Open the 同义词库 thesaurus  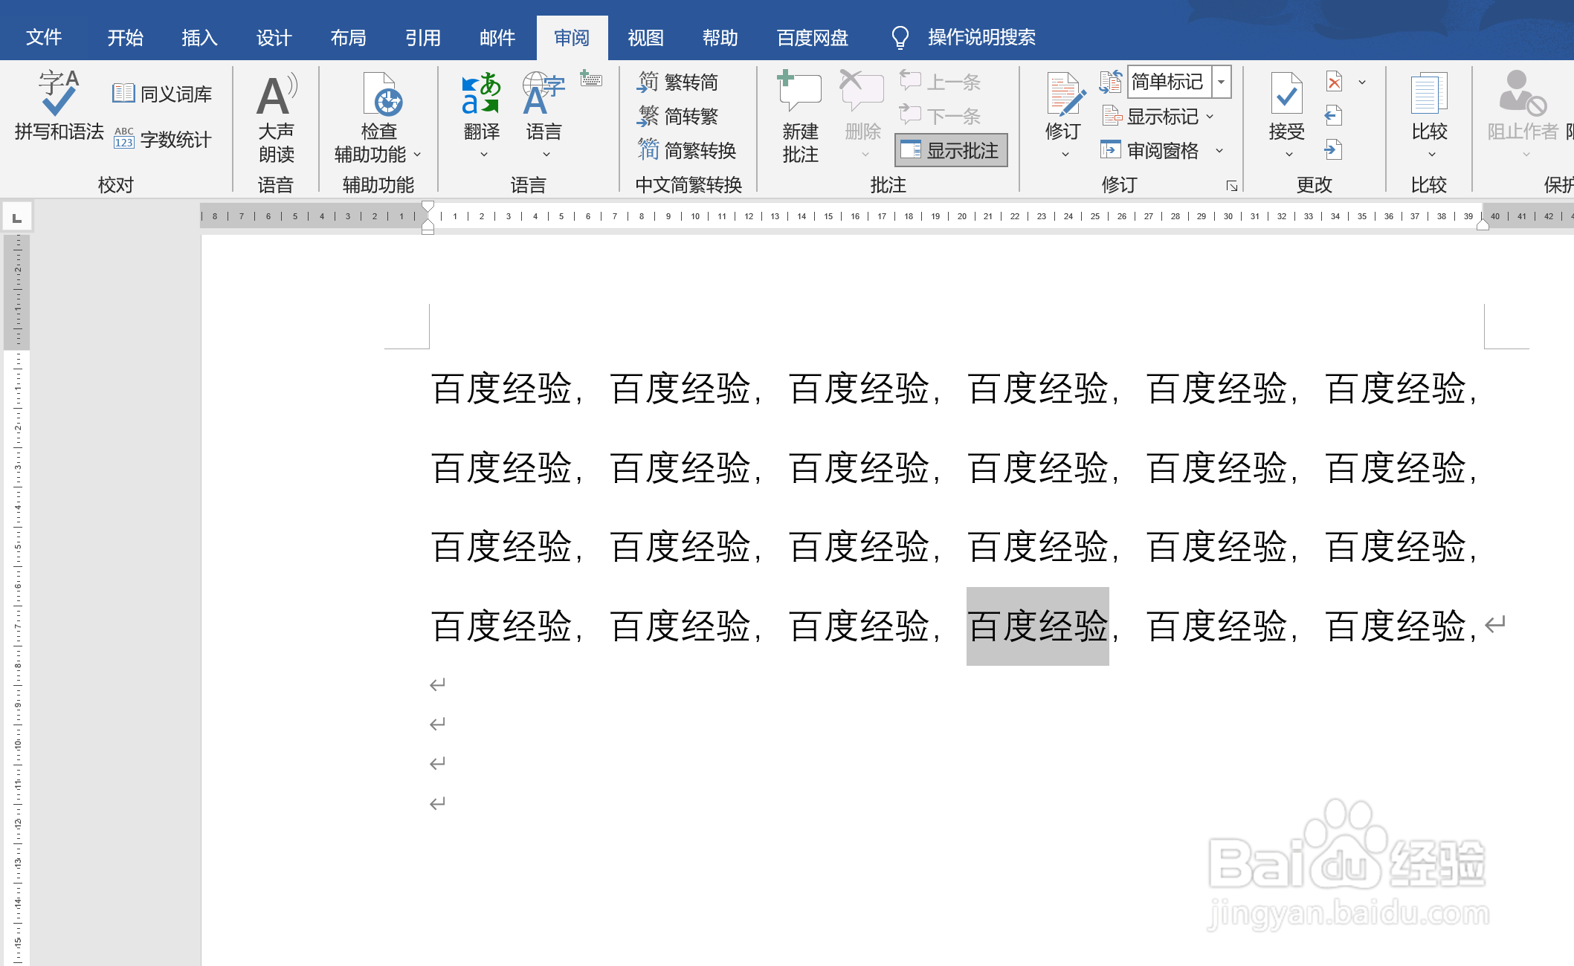(x=162, y=94)
